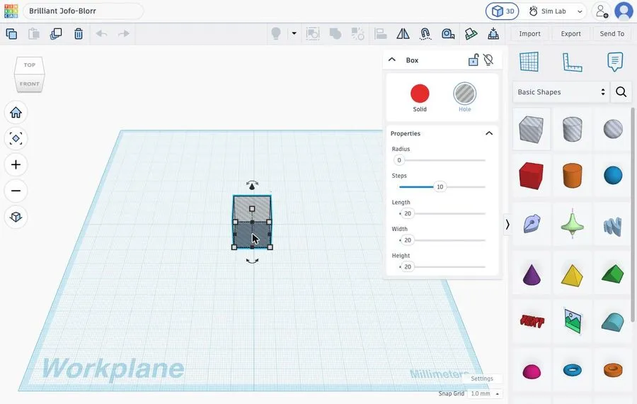This screenshot has width=637, height=404.
Task: Open the workplane Settings button
Action: click(x=482, y=378)
